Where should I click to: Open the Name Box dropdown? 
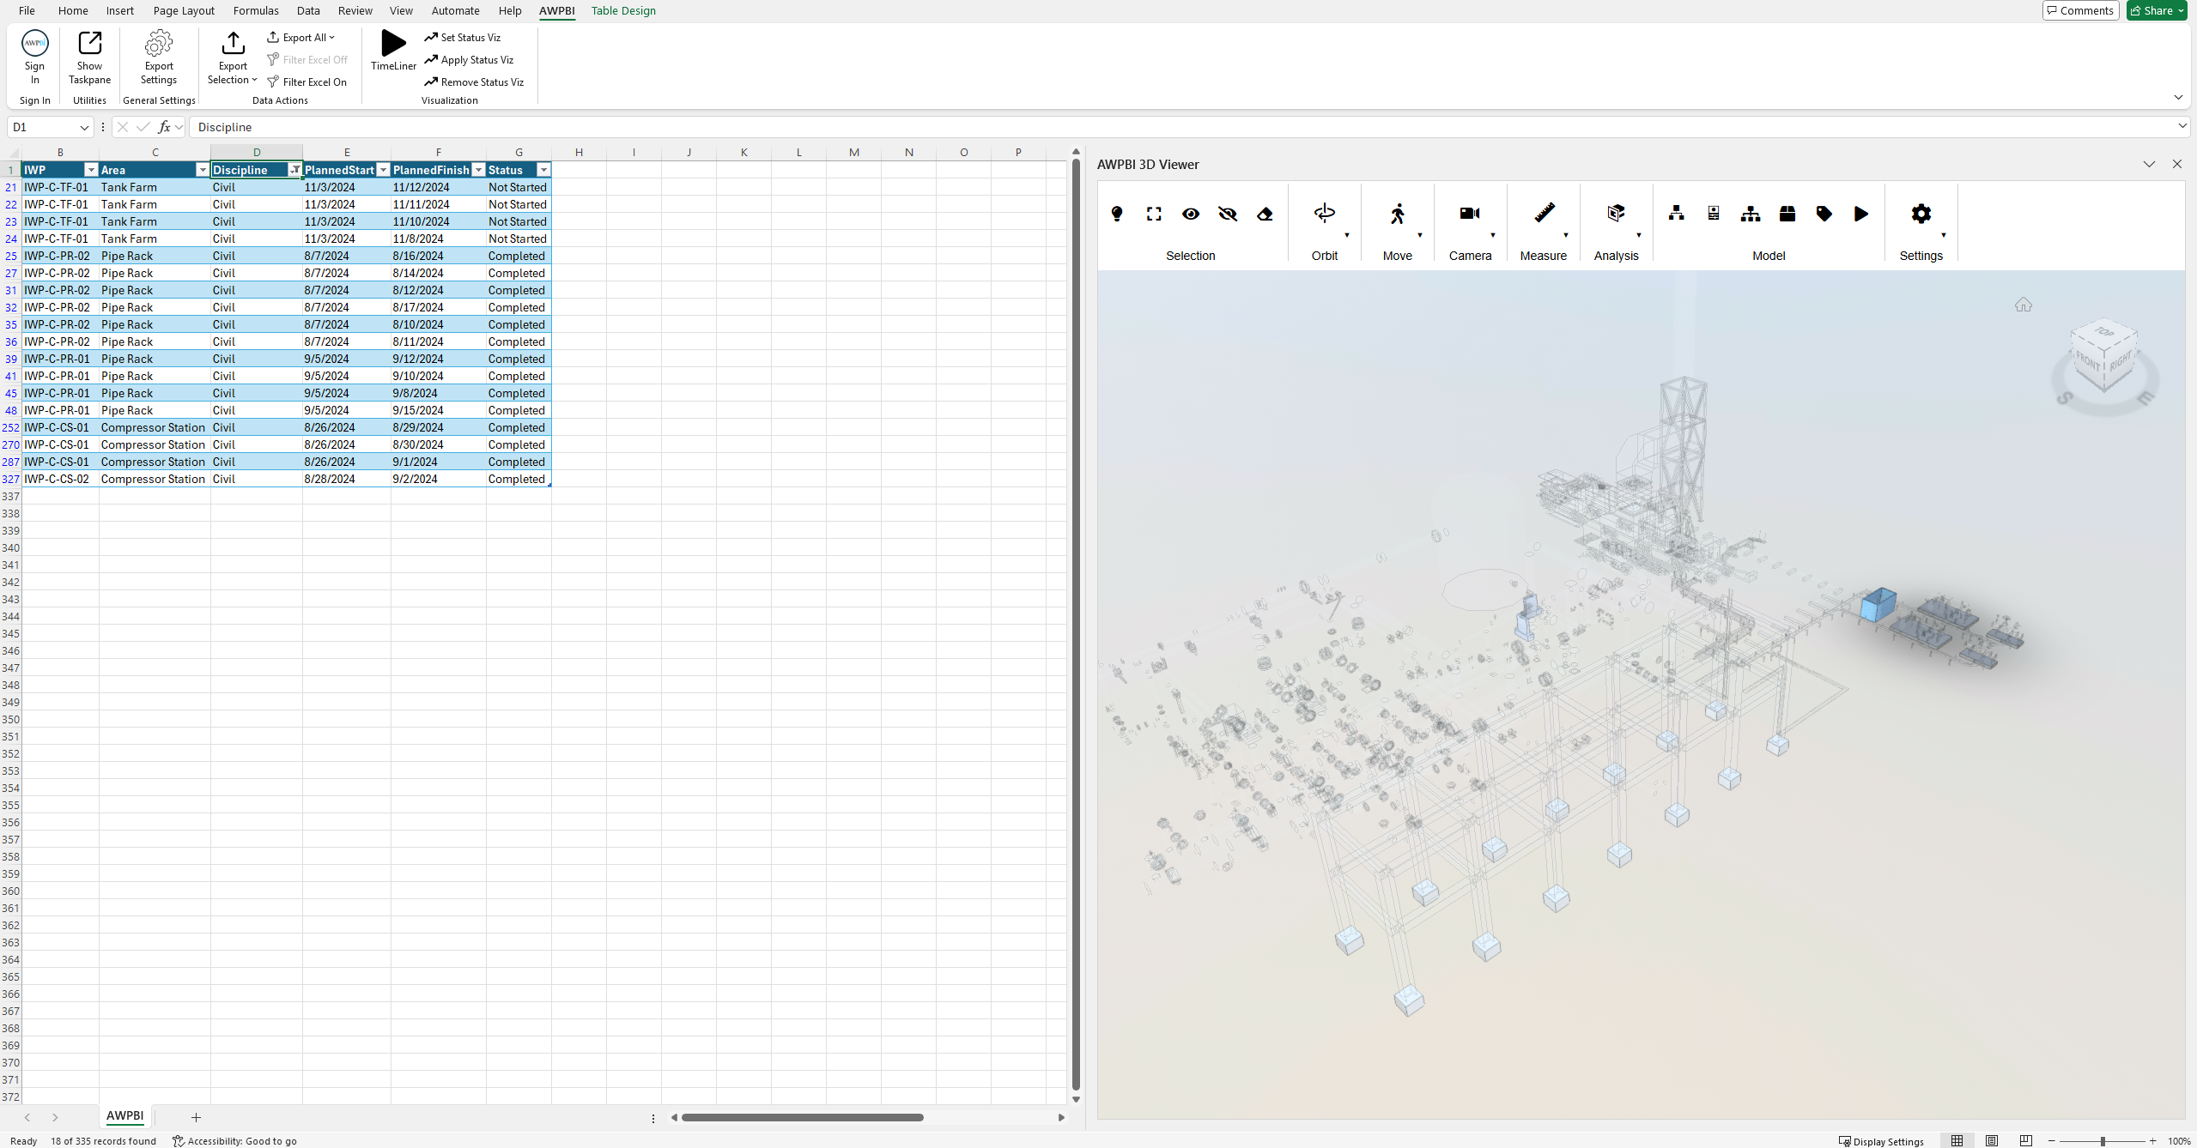coord(84,127)
